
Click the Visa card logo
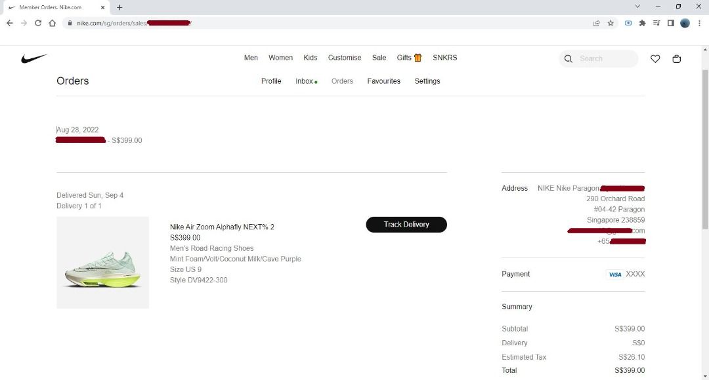tap(615, 275)
